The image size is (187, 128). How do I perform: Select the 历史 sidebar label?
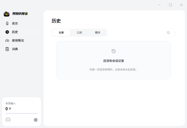(x=15, y=32)
